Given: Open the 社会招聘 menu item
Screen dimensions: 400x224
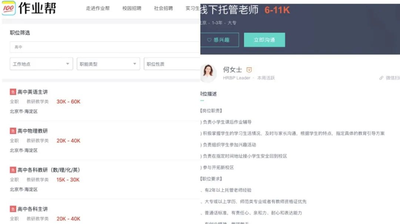Looking at the screenshot, I should click(x=163, y=8).
